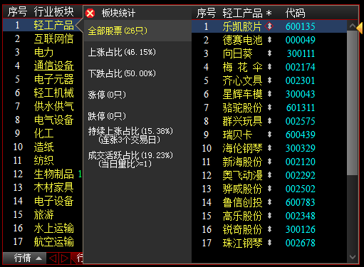Click the scrollbar down arrow in stock list
Viewport: 364px width, 267px height.
click(x=353, y=257)
